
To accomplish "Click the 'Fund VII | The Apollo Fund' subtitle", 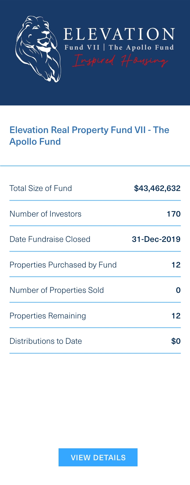I will pos(119,47).
